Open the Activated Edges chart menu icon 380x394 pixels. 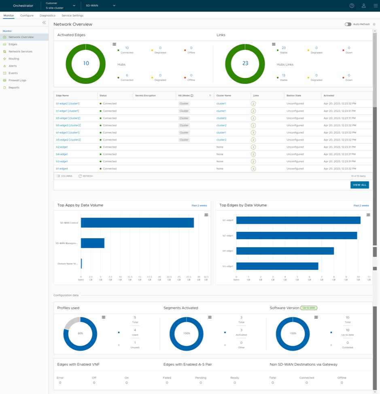[x=115, y=44]
